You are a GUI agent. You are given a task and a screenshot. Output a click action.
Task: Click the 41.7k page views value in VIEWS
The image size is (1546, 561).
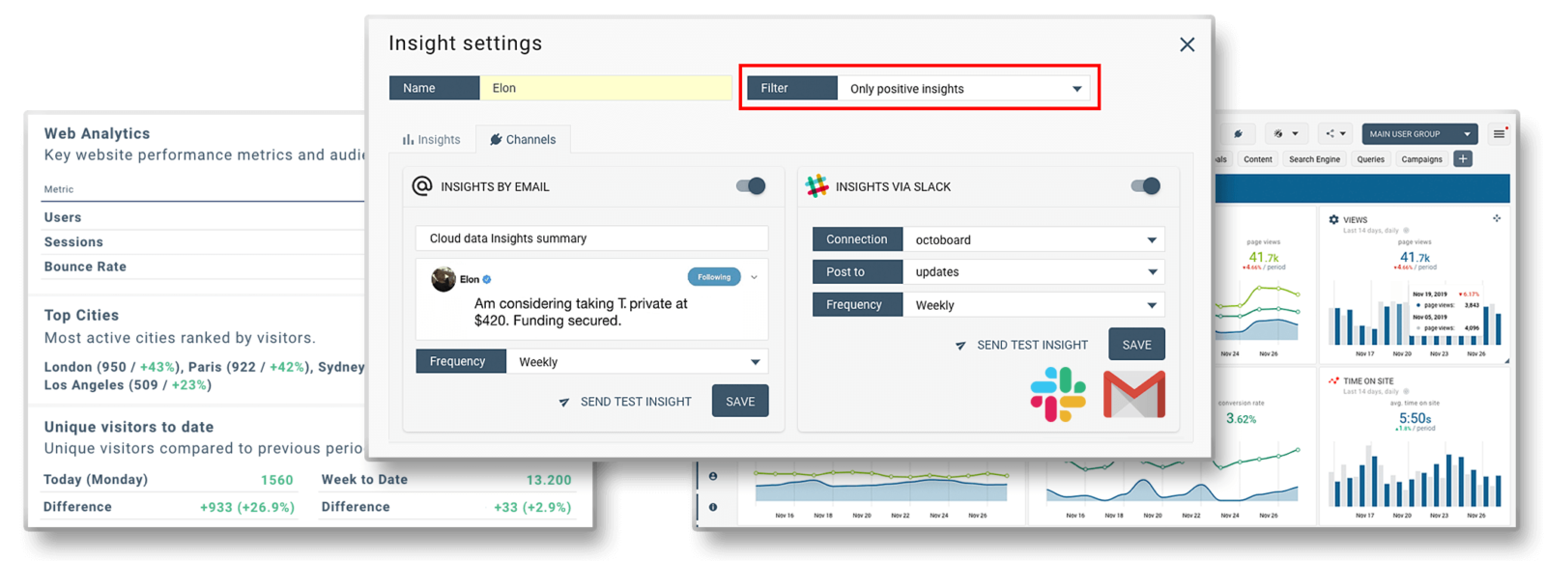1415,258
